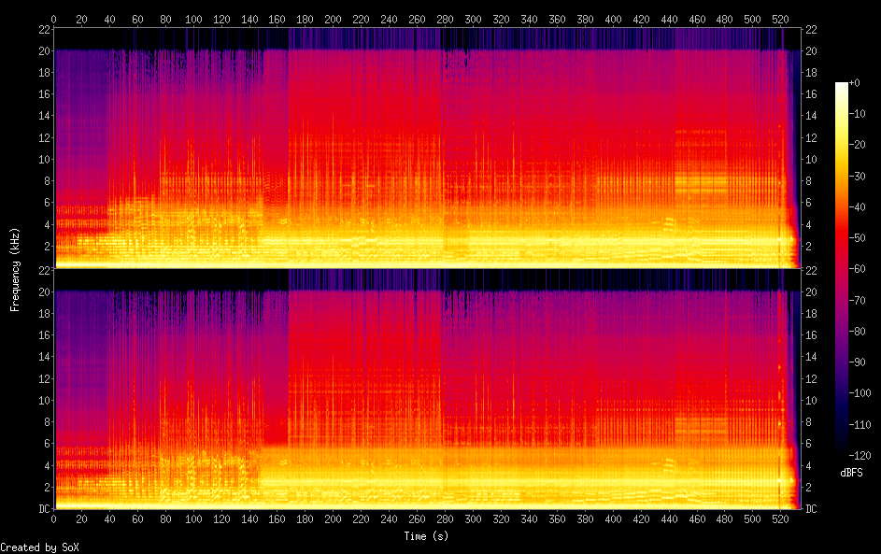Click the "Time (s)" axis label
The width and height of the screenshot is (881, 554).
(x=427, y=536)
